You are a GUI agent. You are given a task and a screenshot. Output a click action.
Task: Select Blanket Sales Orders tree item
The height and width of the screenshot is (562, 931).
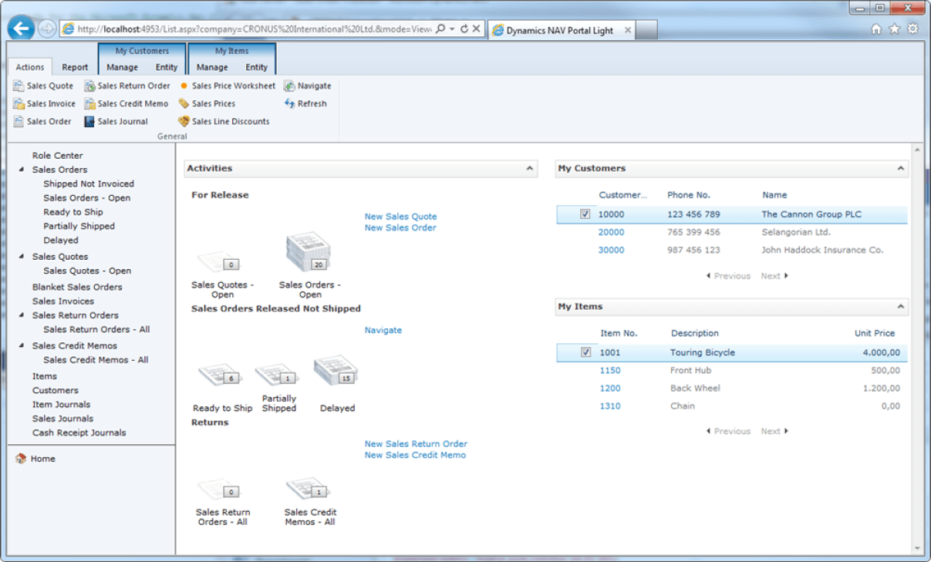[x=77, y=288]
